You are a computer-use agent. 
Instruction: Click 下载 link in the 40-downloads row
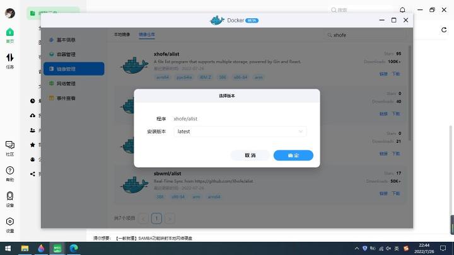[x=396, y=113]
